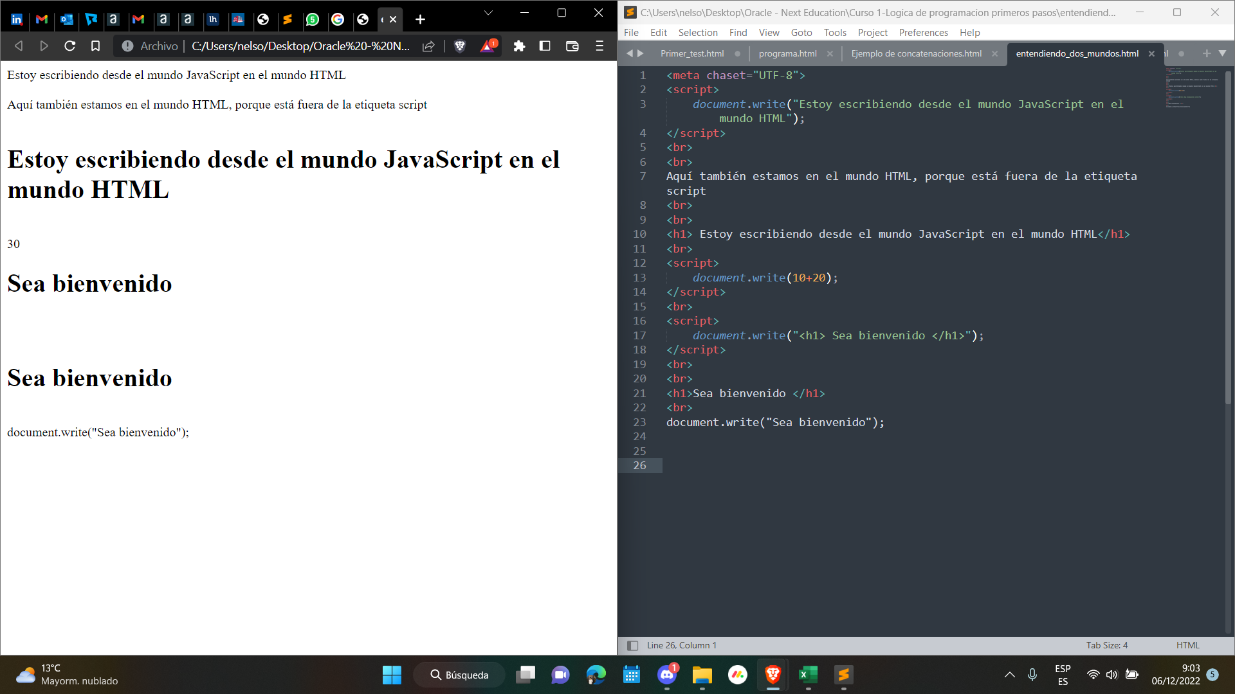This screenshot has height=694, width=1235.
Task: Toggle the browser sidebar panel
Action: pos(545,46)
